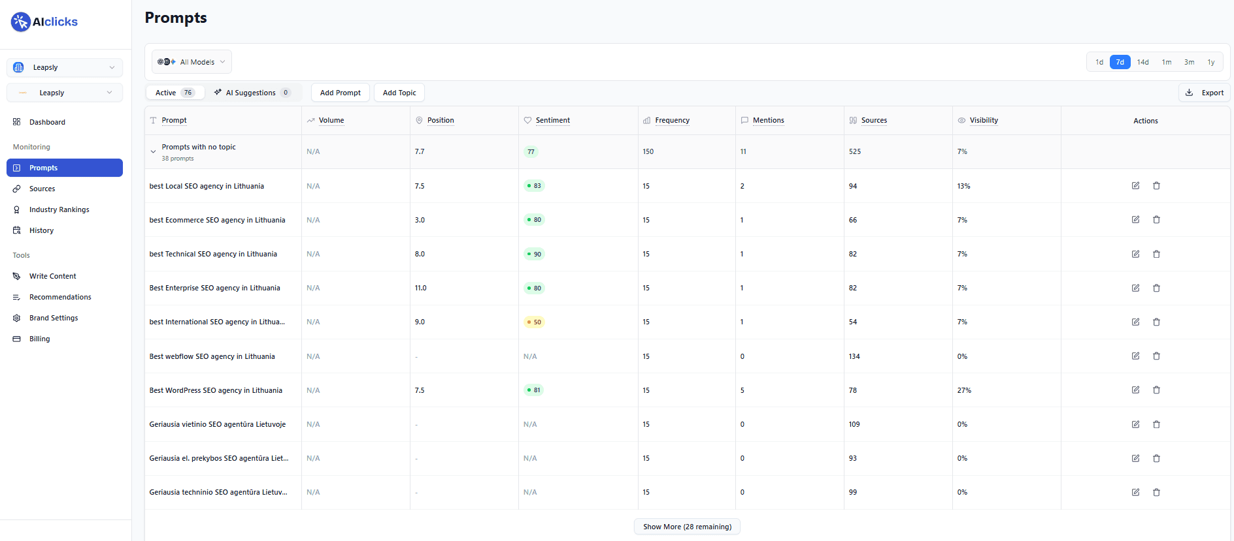Viewport: 1234px width, 541px height.
Task: Open the Sources page
Action: (x=65, y=189)
